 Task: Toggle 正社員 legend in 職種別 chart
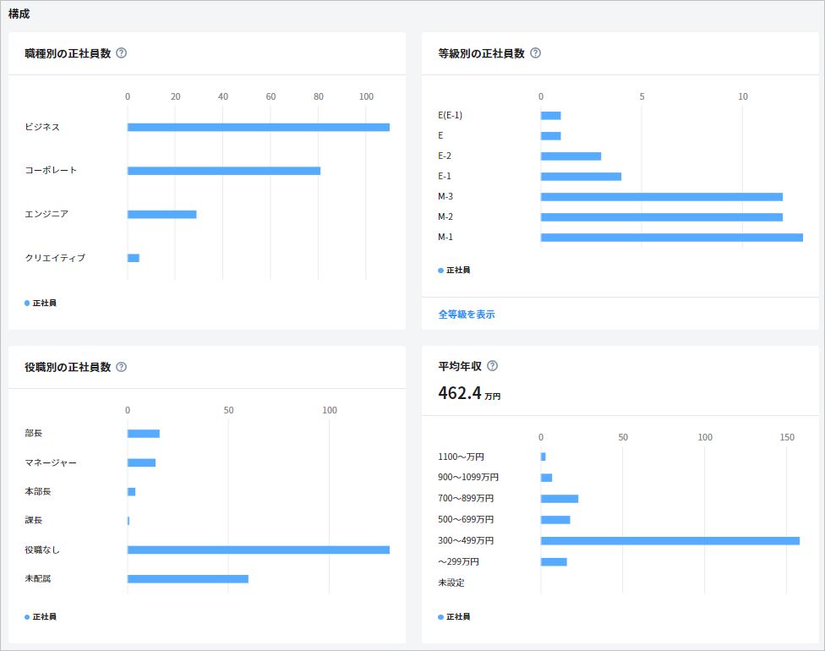click(41, 303)
